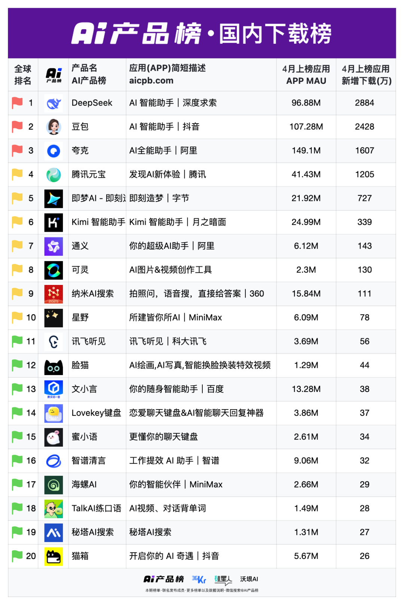Image resolution: width=404 pixels, height=605 pixels.
Task: Click the 智谱清言 product name
Action: [x=89, y=461]
